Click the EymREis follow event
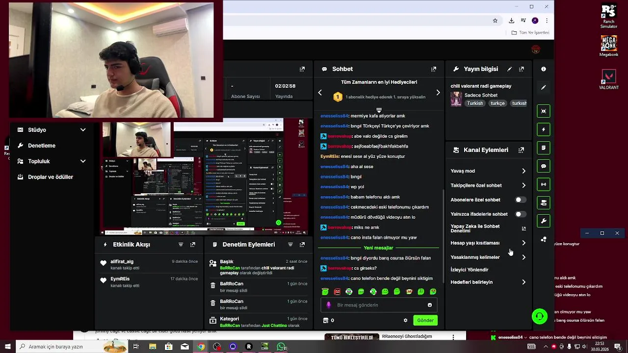This screenshot has width=628, height=353. pyautogui.click(x=149, y=282)
